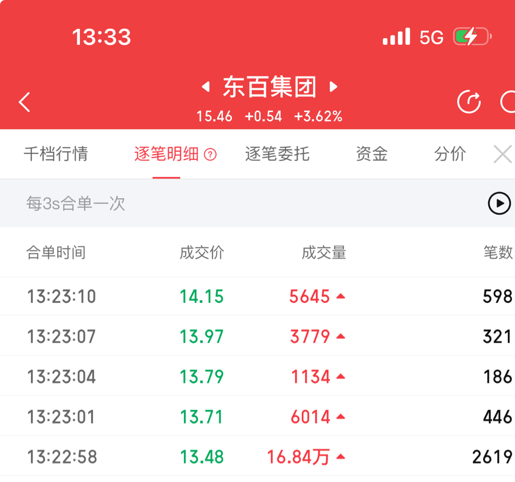The image size is (515, 482).
Task: Select the 13:23:04 time cell
Action: tap(61, 376)
